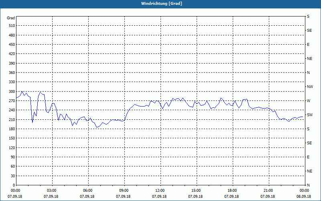Click the 60 y-axis value
Image resolution: width=321 pixels, height=201 pixels.
(13, 166)
